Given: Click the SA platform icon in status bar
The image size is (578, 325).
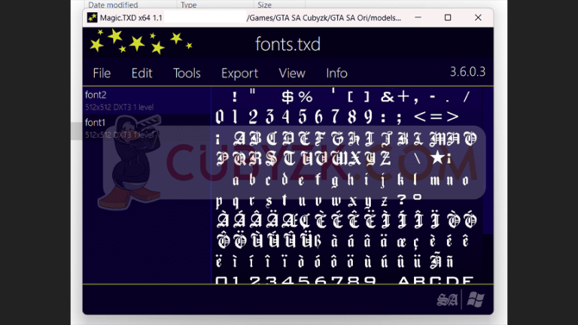Looking at the screenshot, I should pos(448,299).
